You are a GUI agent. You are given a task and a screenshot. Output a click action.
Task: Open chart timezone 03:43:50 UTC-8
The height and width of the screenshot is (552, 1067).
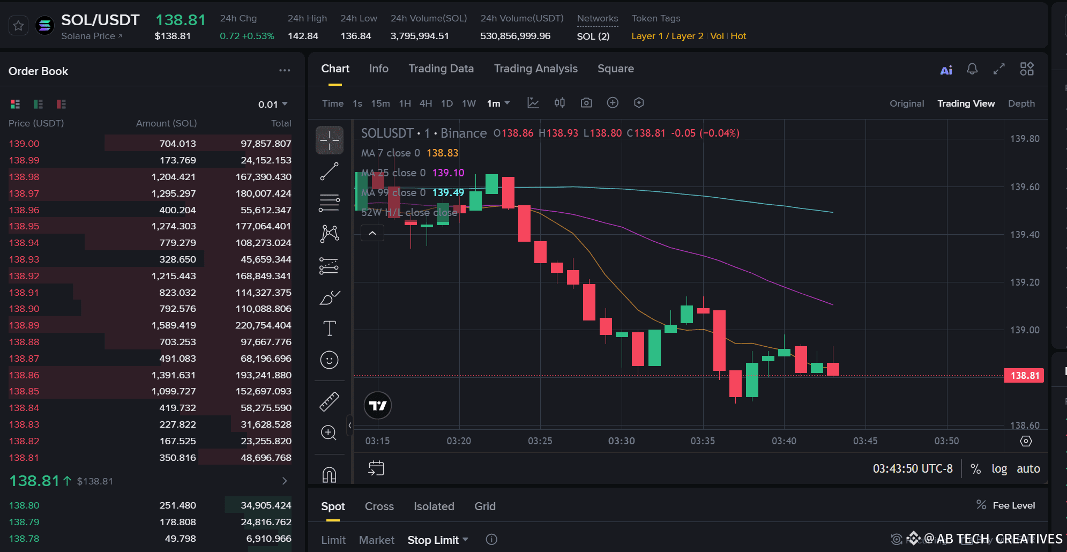pyautogui.click(x=913, y=468)
